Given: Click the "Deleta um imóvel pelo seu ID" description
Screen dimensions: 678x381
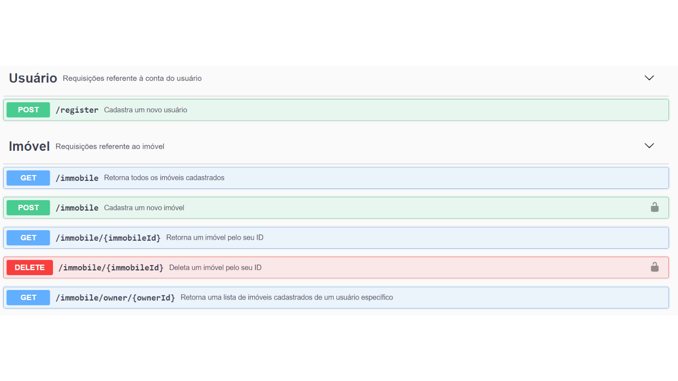Looking at the screenshot, I should point(215,268).
